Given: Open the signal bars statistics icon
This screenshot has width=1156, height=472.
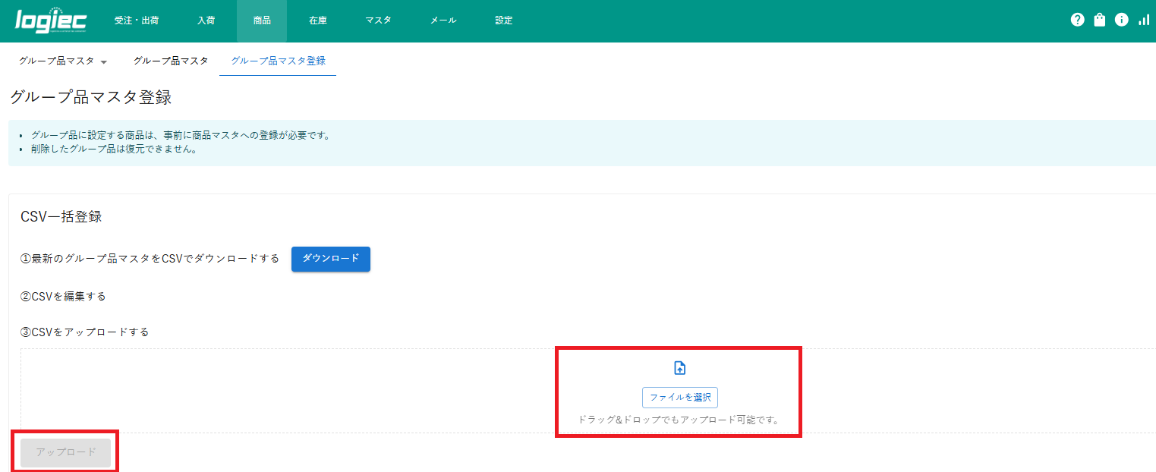Looking at the screenshot, I should point(1144,20).
